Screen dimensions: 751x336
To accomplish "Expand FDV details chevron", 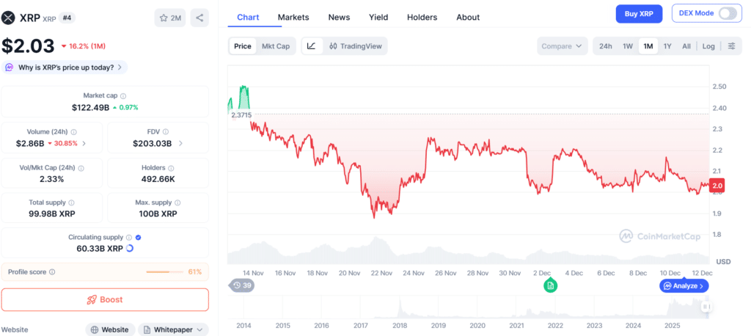I will click(x=180, y=143).
